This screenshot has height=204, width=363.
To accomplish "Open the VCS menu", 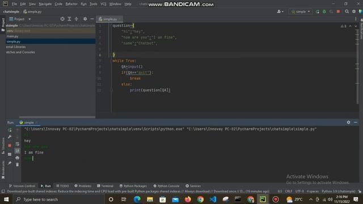I will point(103,4).
